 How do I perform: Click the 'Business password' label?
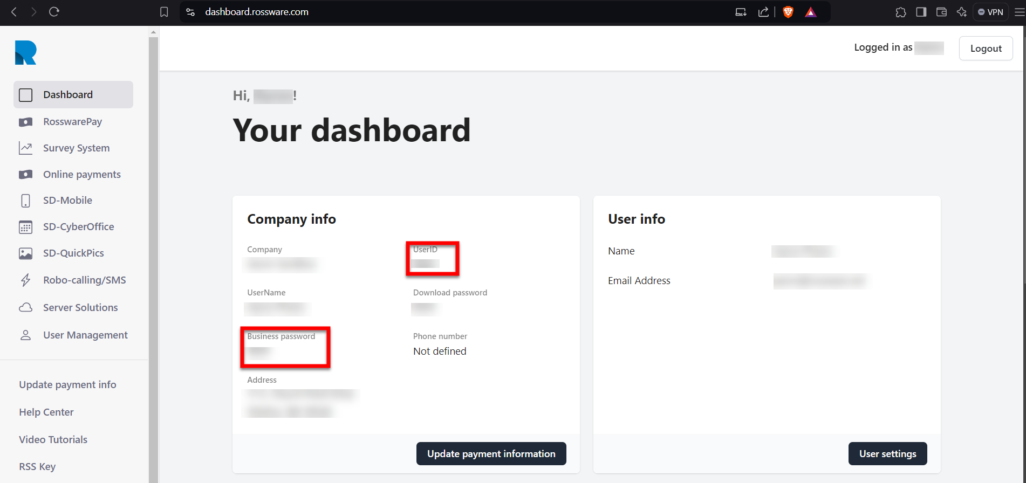pos(281,336)
